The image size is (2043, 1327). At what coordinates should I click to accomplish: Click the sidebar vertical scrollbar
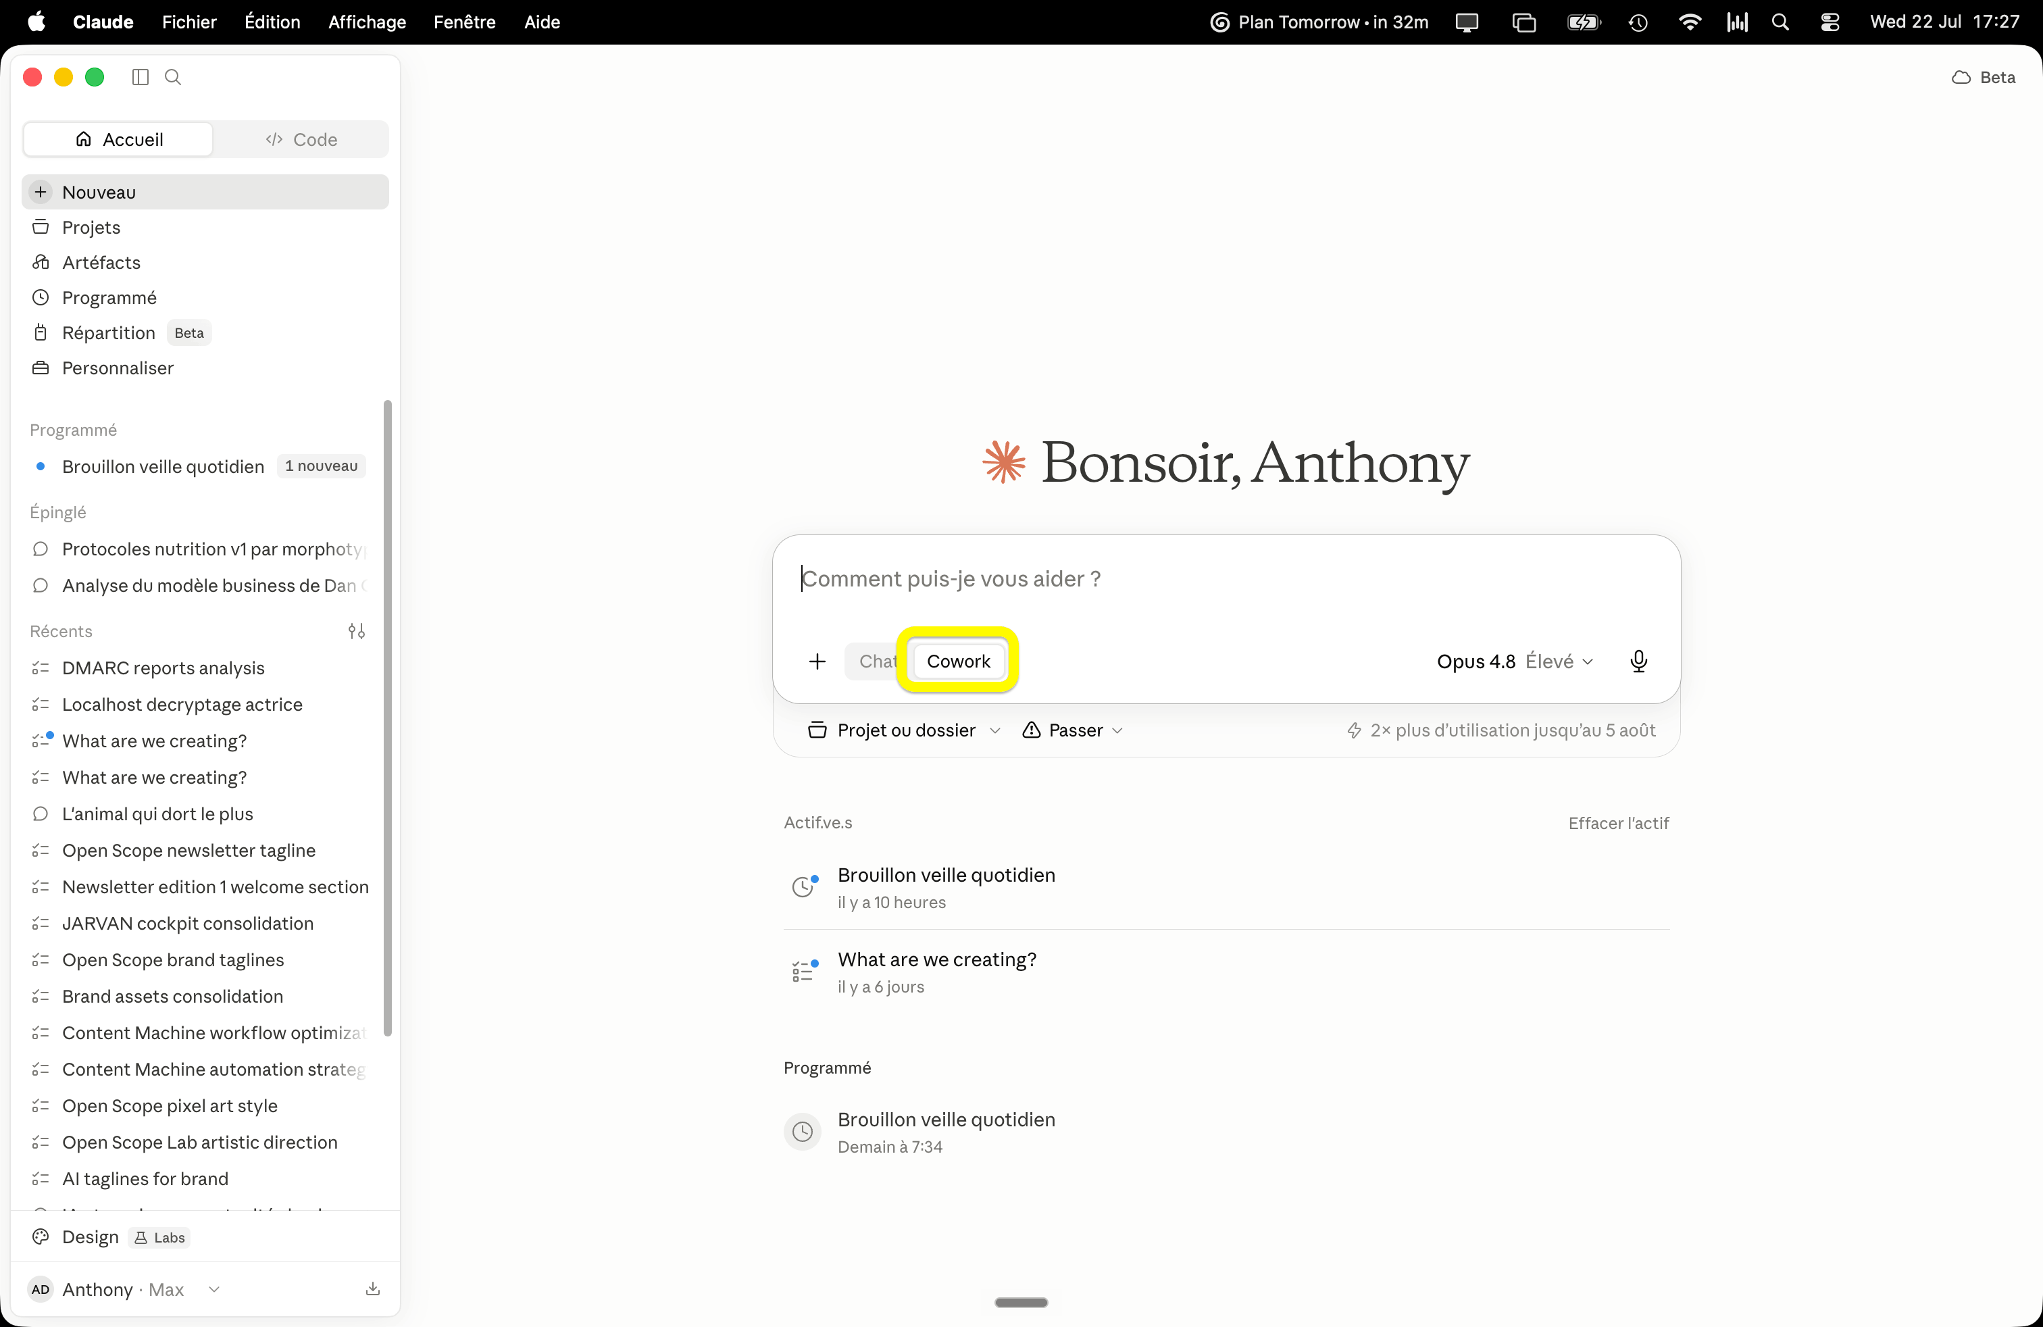tap(388, 718)
